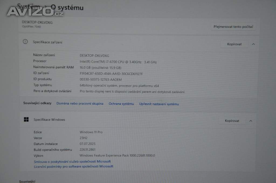Open Licenční podmínky pro software společnosti Microsoft
The width and height of the screenshot is (276, 183).
click(74, 167)
